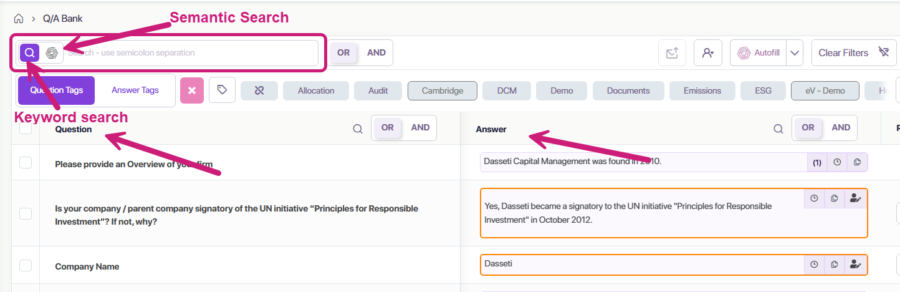The width and height of the screenshot is (900, 292).
Task: Select the Demo tag filter
Action: pyautogui.click(x=562, y=90)
